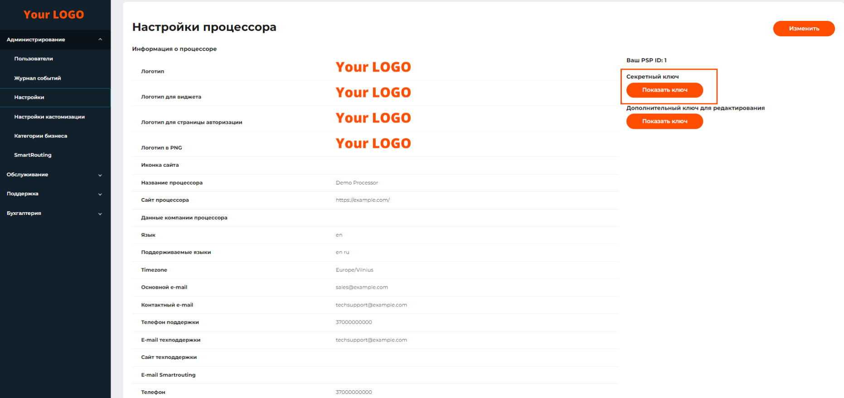
Task: Open Пользователи in the sidebar
Action: coord(34,58)
